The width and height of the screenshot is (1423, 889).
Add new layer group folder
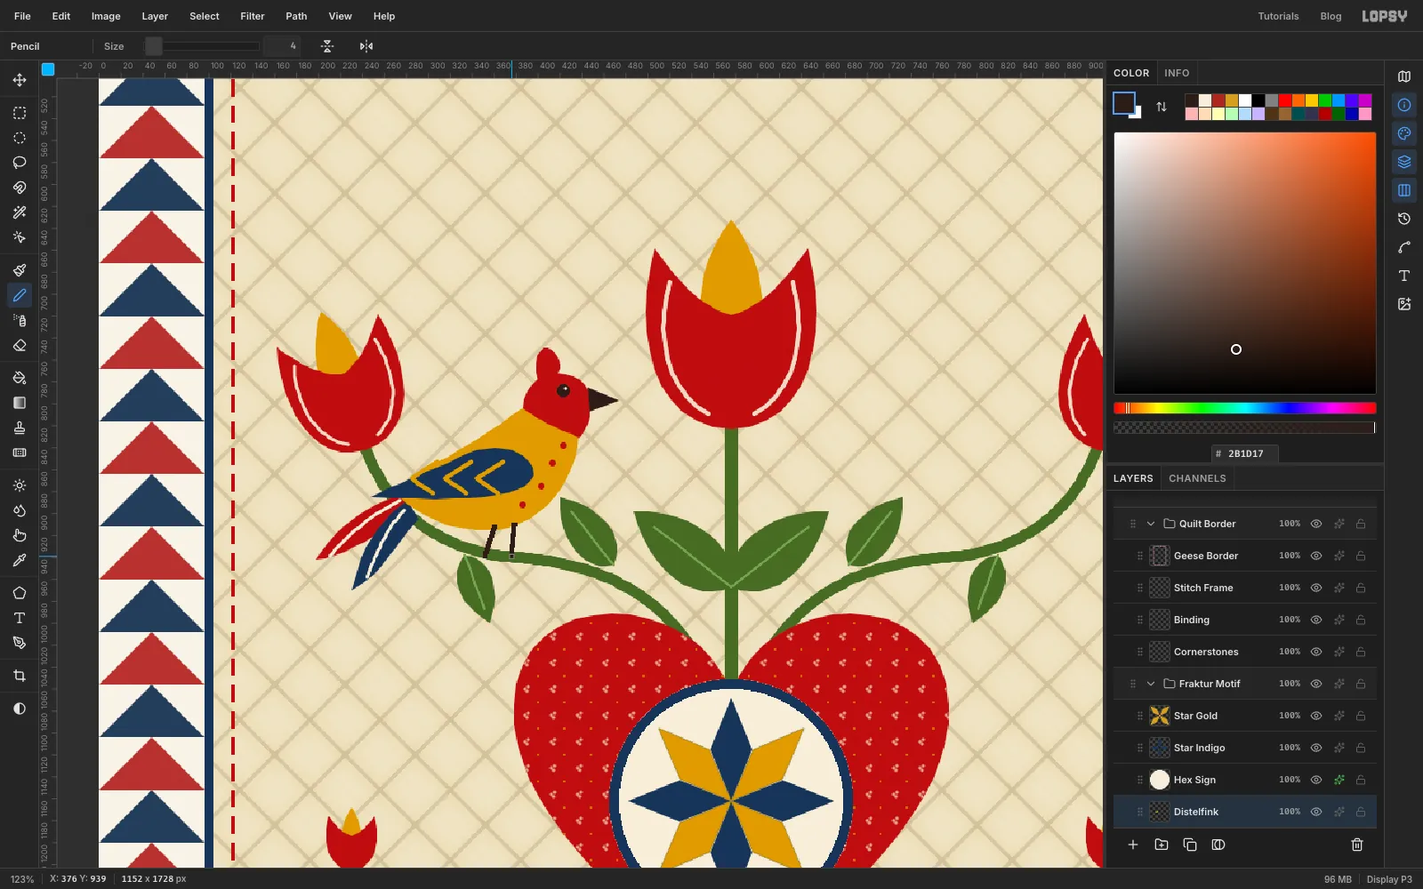pos(1162,845)
